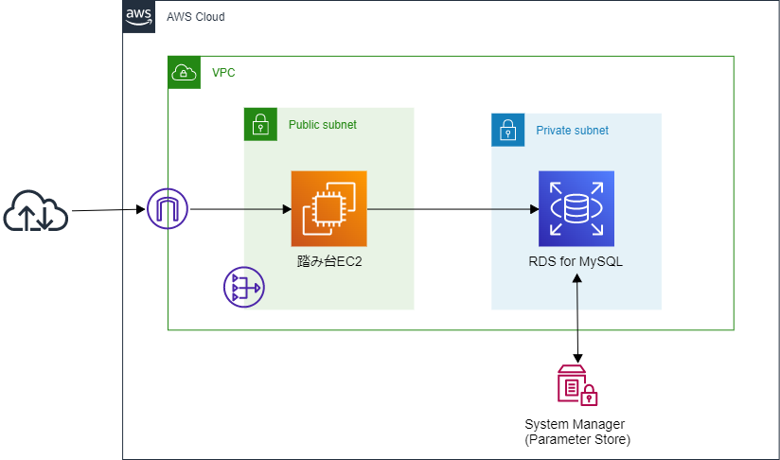This screenshot has width=780, height=460.
Task: Select the VPC cloud lock icon
Action: tap(185, 73)
